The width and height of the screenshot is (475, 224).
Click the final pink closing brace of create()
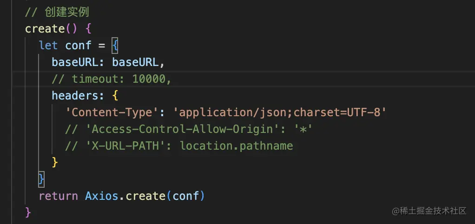click(28, 212)
